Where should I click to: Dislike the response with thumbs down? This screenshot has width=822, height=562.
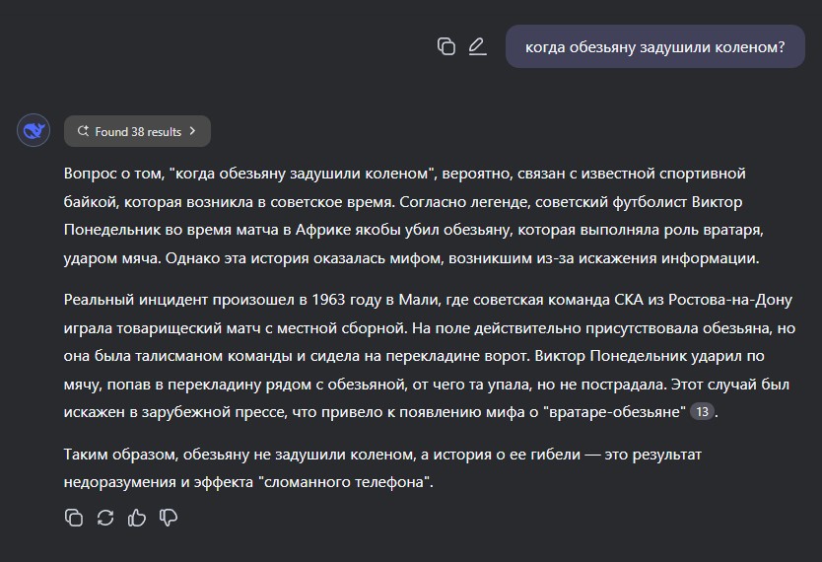[x=169, y=518]
